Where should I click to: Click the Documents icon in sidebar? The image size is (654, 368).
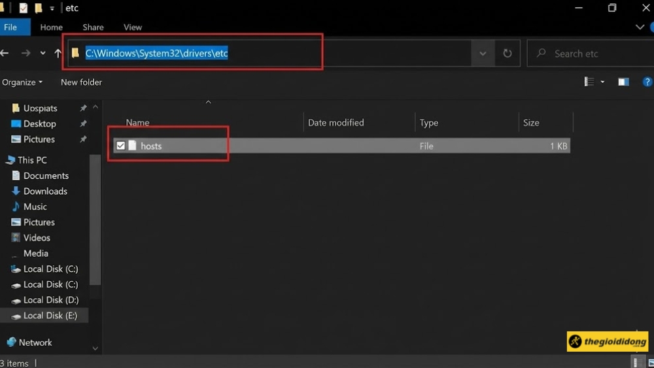click(16, 175)
